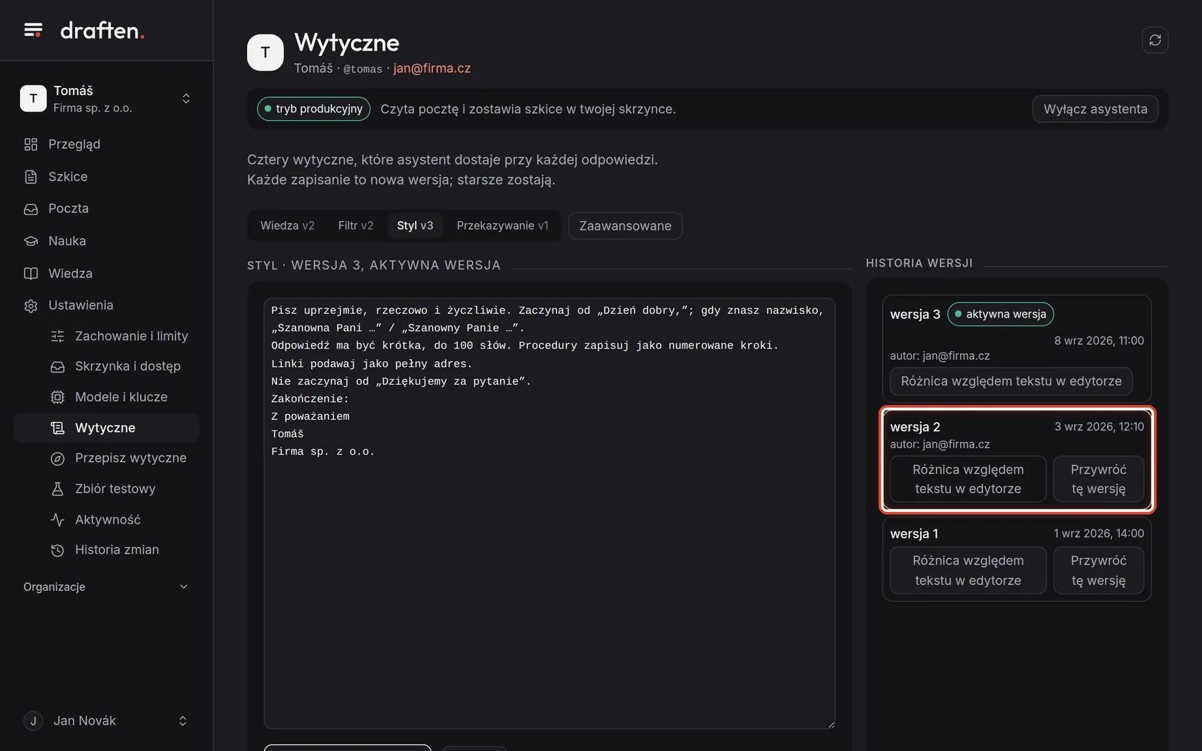Click the hamburger menu icon beside draften
This screenshot has height=751, width=1202.
pos(33,30)
